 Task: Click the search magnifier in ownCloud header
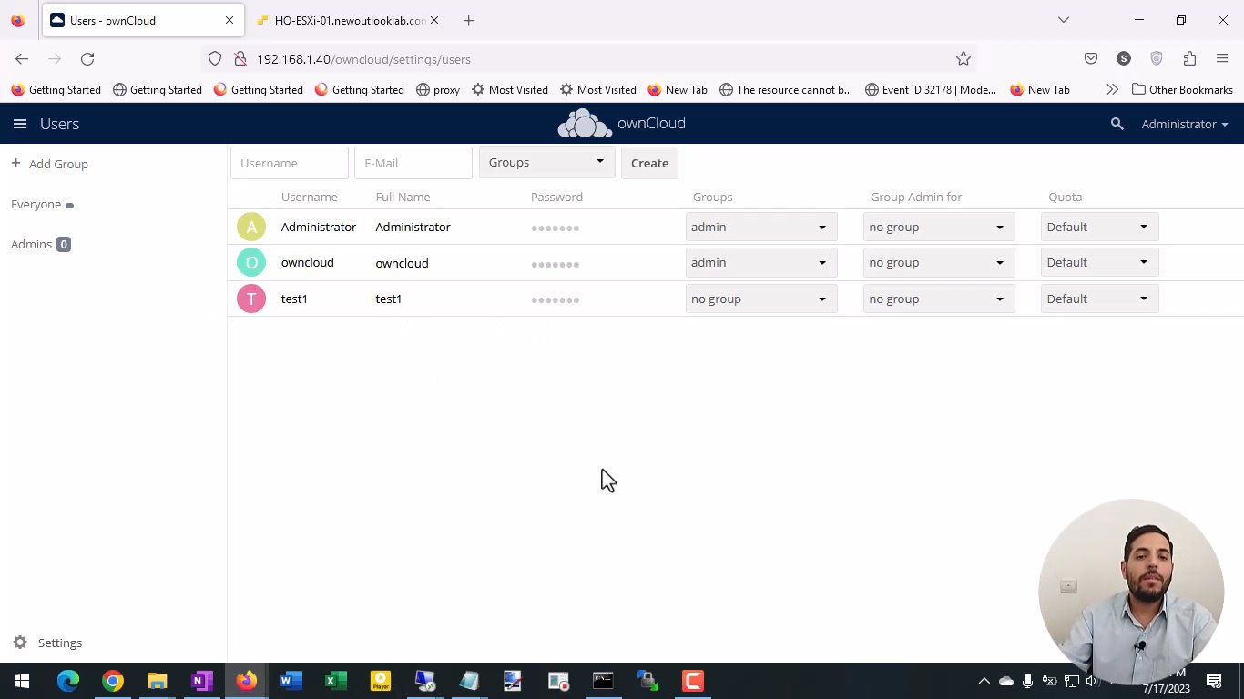click(x=1117, y=124)
